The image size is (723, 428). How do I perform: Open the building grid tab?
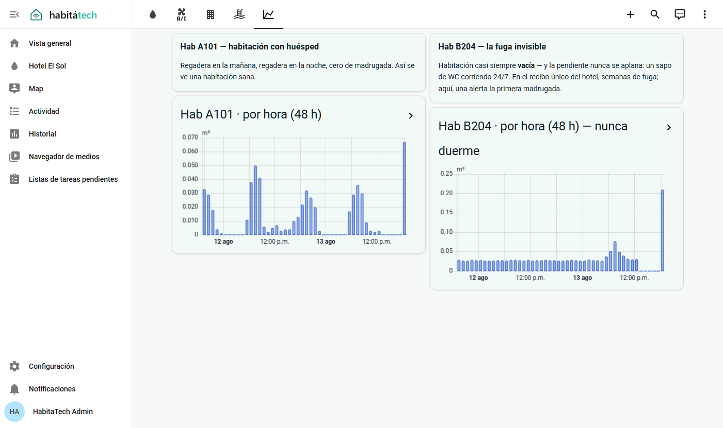pos(211,14)
